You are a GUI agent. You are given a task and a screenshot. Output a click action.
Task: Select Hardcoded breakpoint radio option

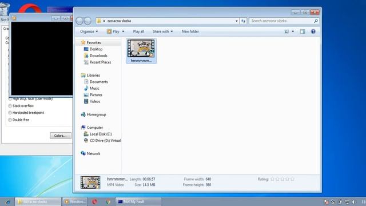[10, 113]
